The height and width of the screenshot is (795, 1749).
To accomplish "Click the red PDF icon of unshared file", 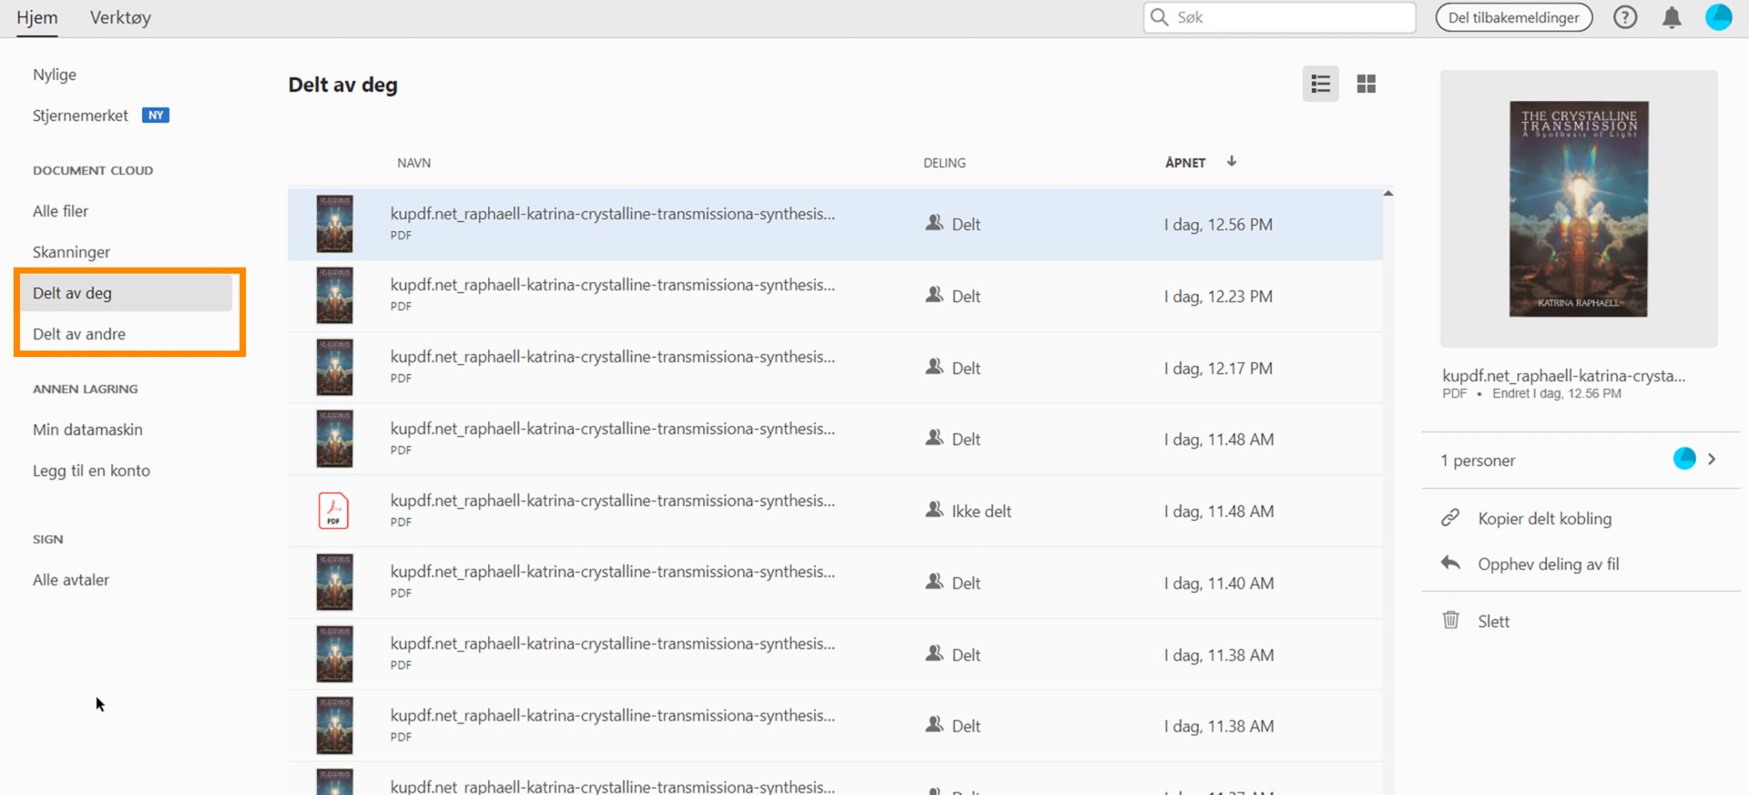I will point(333,511).
